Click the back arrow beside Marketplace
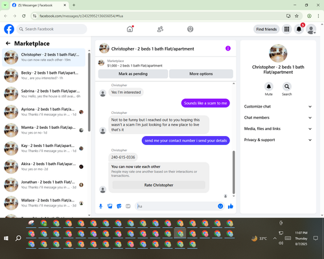 coord(8,43)
